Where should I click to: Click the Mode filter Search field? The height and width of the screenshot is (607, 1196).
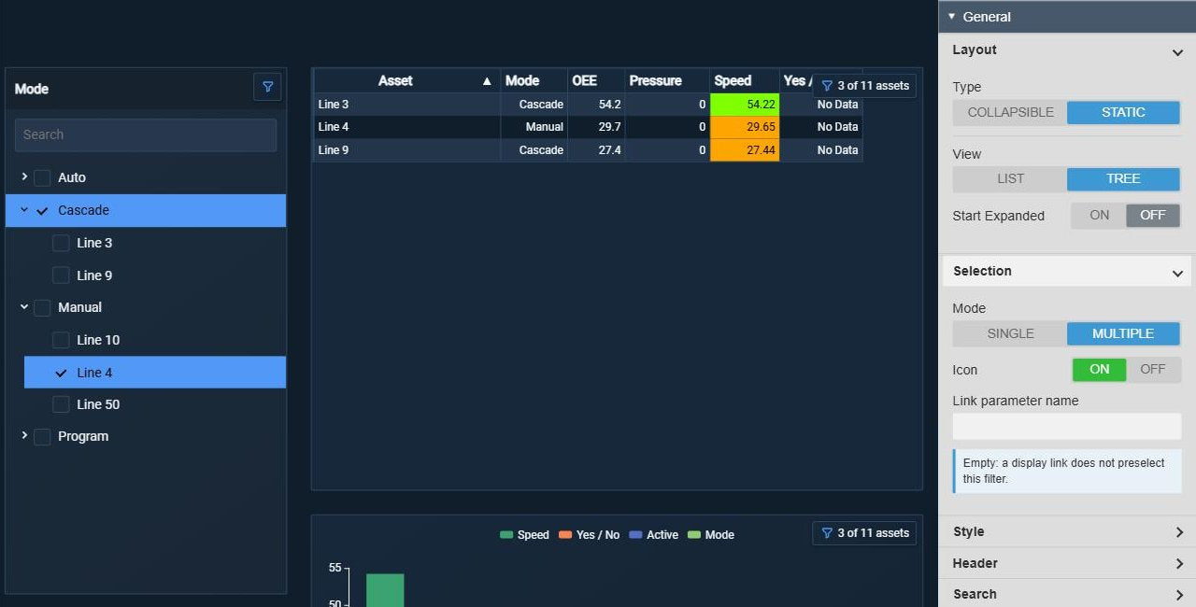[x=146, y=134]
